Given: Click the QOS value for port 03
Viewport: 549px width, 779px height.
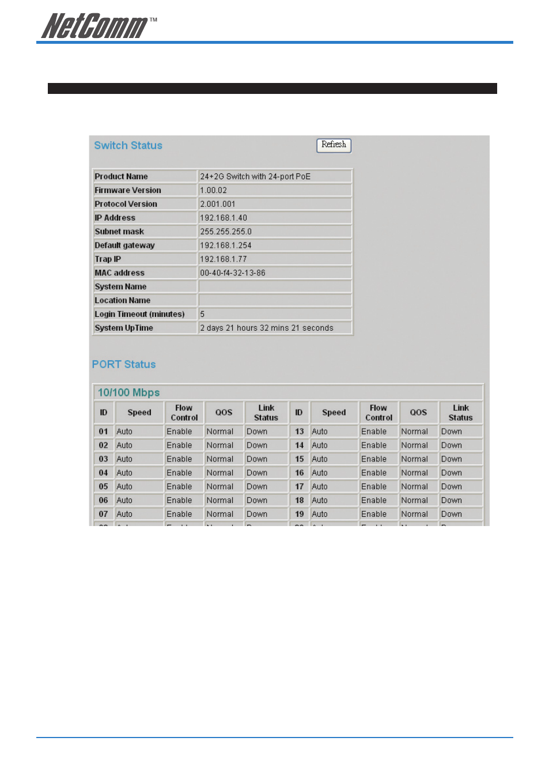Looking at the screenshot, I should [x=224, y=459].
